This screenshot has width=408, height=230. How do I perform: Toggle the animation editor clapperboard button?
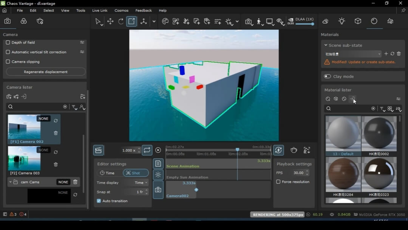coord(98,150)
